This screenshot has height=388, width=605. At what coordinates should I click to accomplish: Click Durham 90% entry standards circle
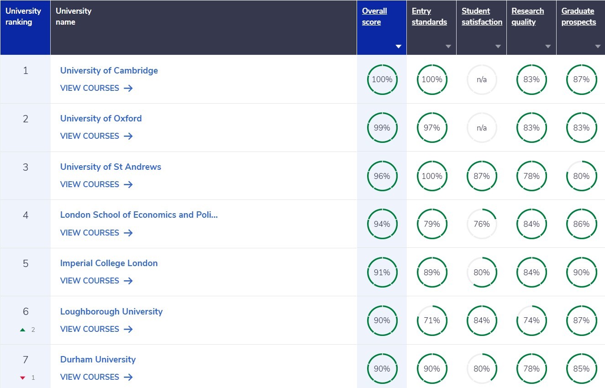432,369
